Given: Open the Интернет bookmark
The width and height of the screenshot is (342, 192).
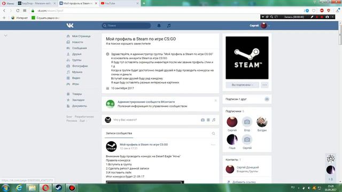Looking at the screenshot, I should (19, 18).
